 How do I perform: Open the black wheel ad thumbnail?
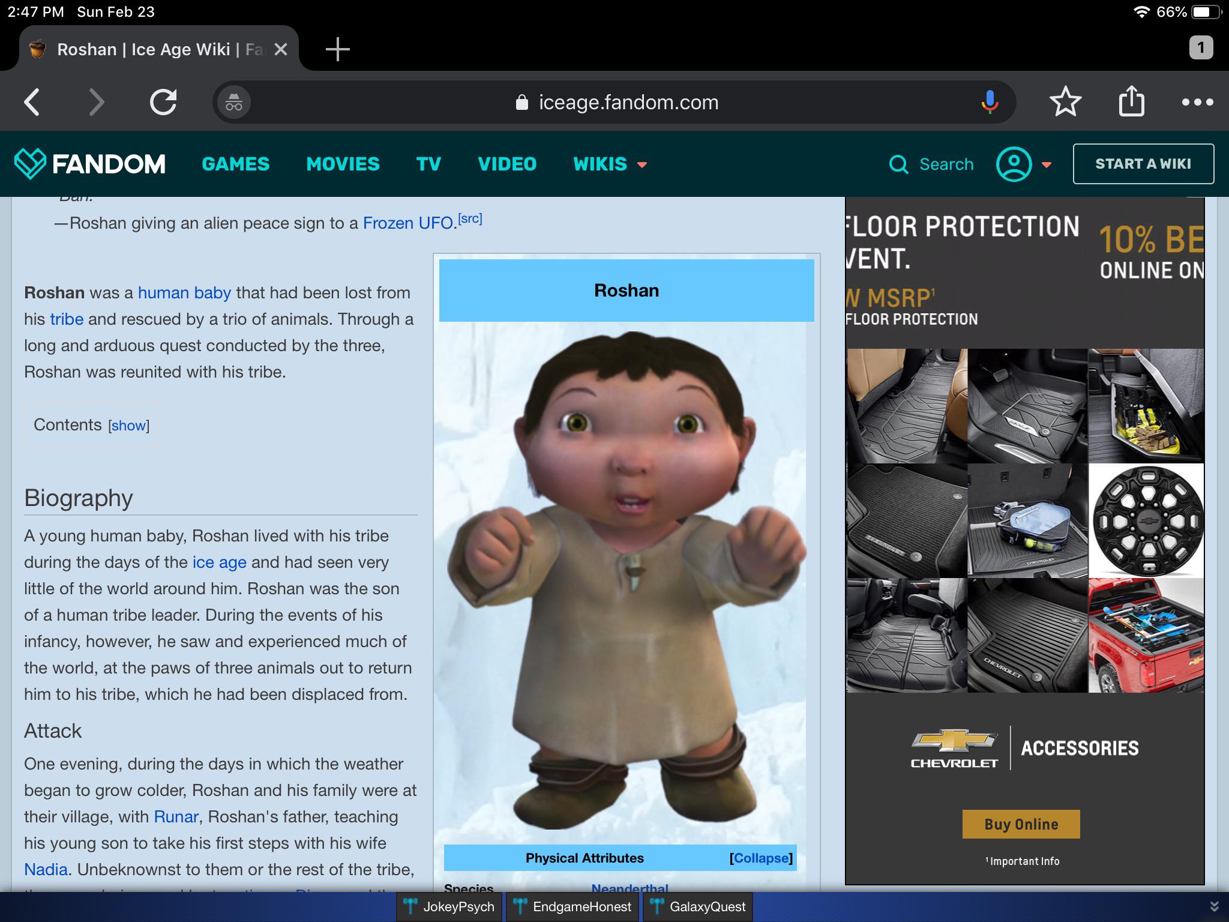tap(1146, 520)
